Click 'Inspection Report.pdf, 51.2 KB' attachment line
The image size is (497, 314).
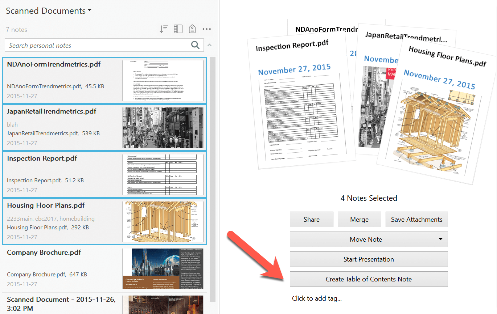45,181
